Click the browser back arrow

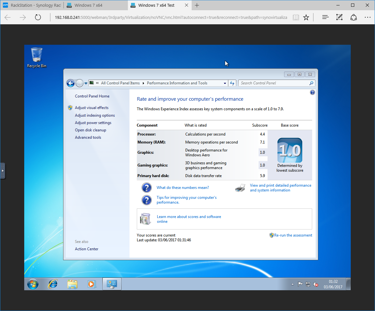click(x=8, y=17)
